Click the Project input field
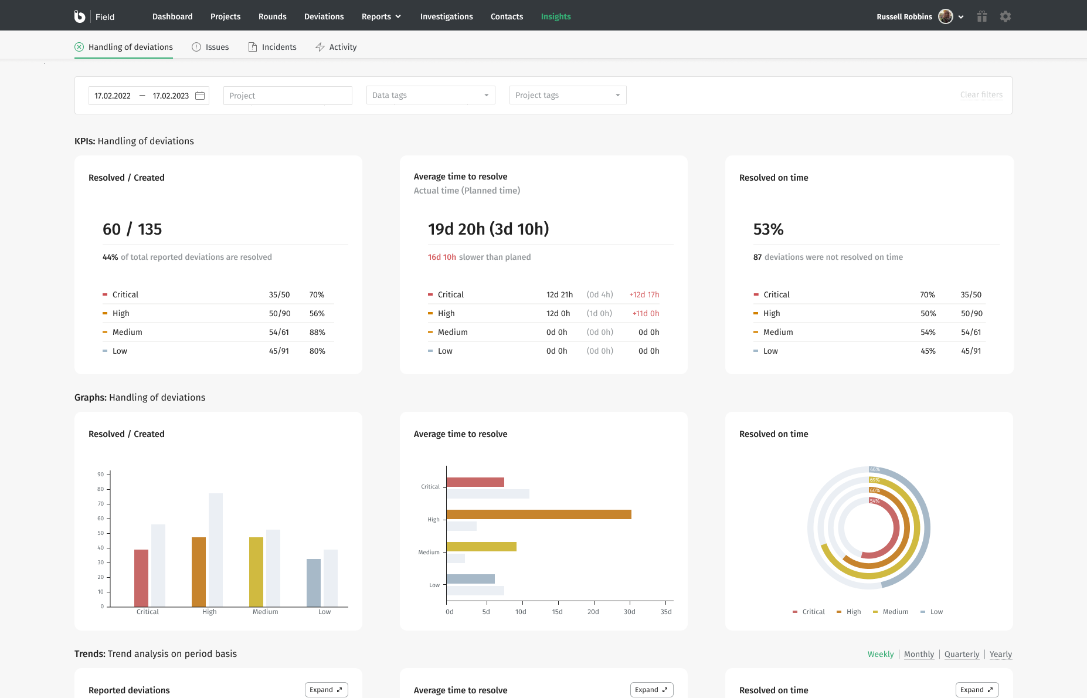Image resolution: width=1087 pixels, height=698 pixels. pyautogui.click(x=288, y=96)
